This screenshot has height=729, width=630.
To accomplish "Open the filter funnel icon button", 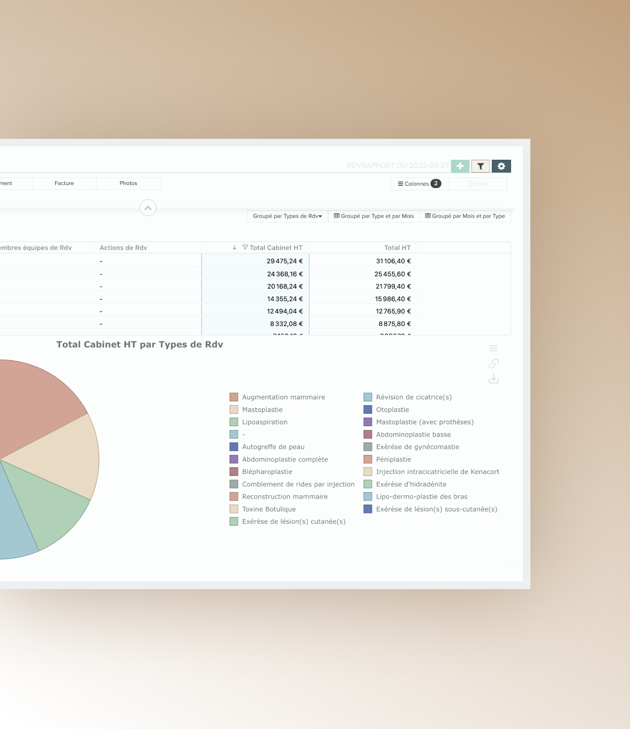I will pos(481,166).
